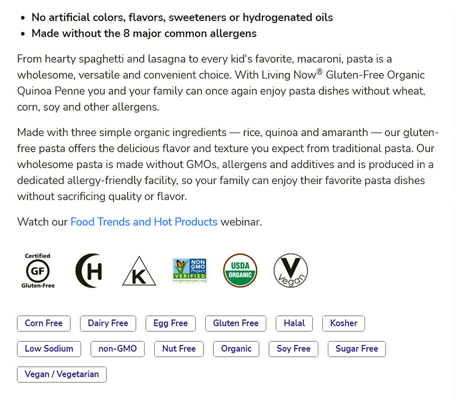The image size is (456, 400).
Task: Click the Sugar Free tag
Action: pos(357,349)
